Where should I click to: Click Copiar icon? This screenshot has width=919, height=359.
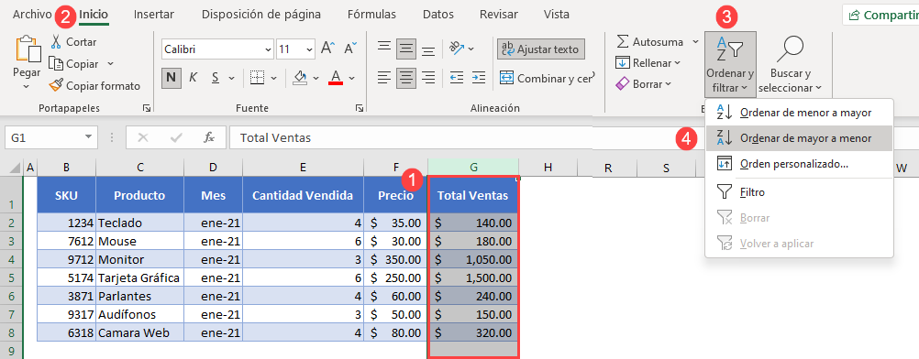[x=56, y=63]
